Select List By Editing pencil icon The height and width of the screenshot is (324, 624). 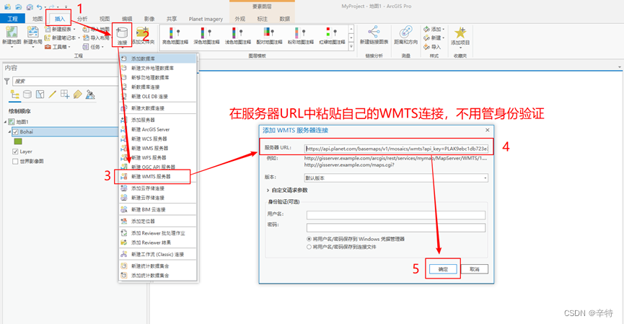coord(52,95)
